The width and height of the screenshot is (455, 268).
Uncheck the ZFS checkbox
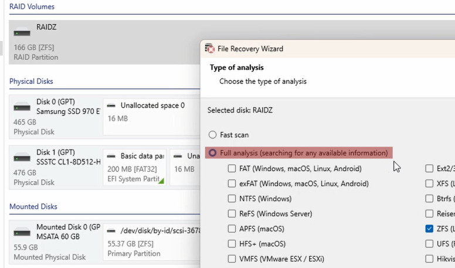coord(429,229)
